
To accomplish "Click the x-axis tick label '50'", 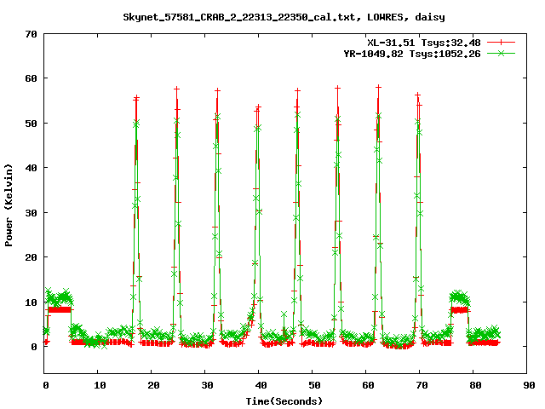I will (x=314, y=385).
